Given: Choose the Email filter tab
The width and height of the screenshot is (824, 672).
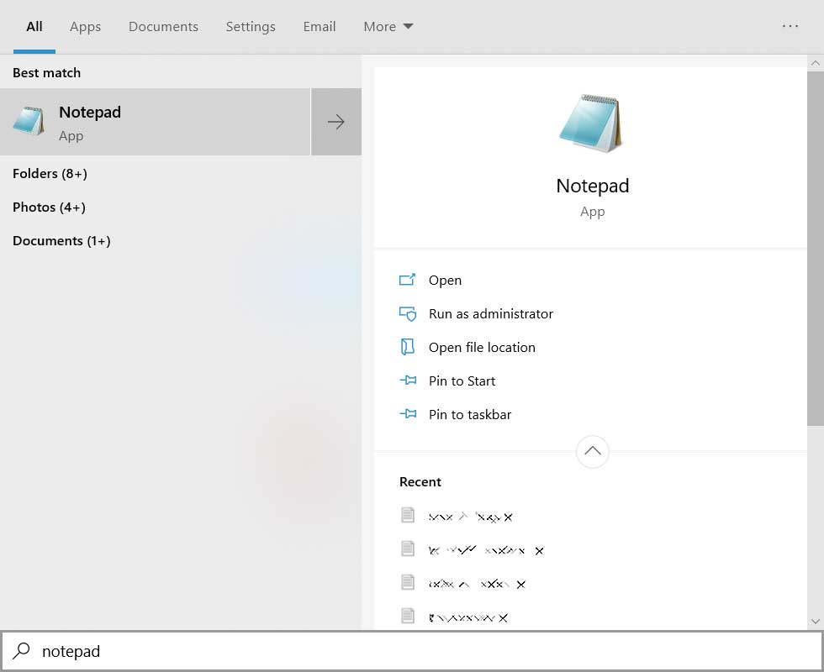Looking at the screenshot, I should click(320, 26).
